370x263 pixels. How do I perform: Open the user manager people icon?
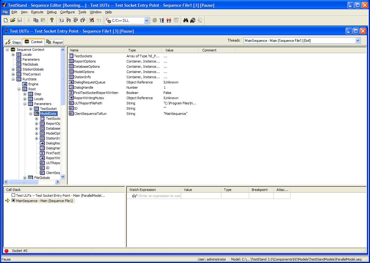(x=169, y=20)
